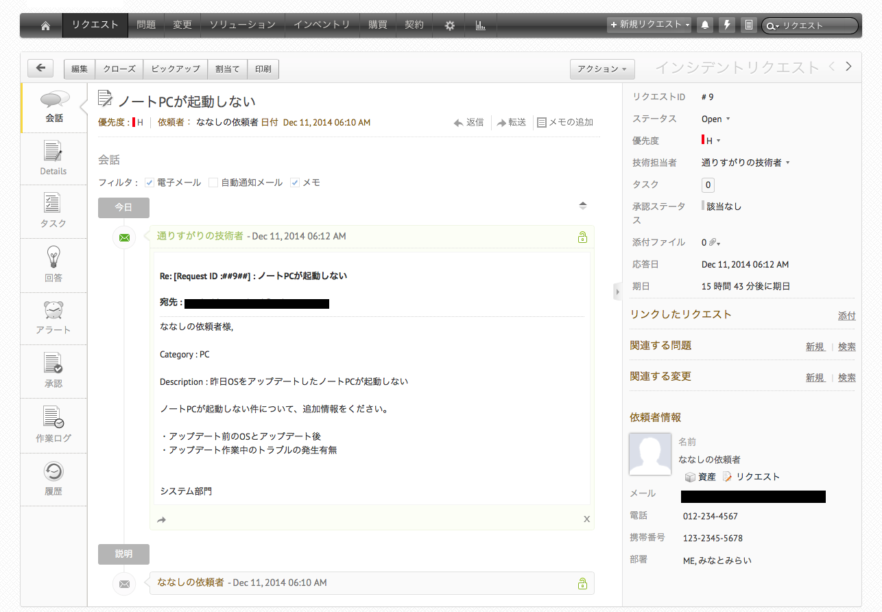Switch to the 作業ログ side tab

pos(53,426)
